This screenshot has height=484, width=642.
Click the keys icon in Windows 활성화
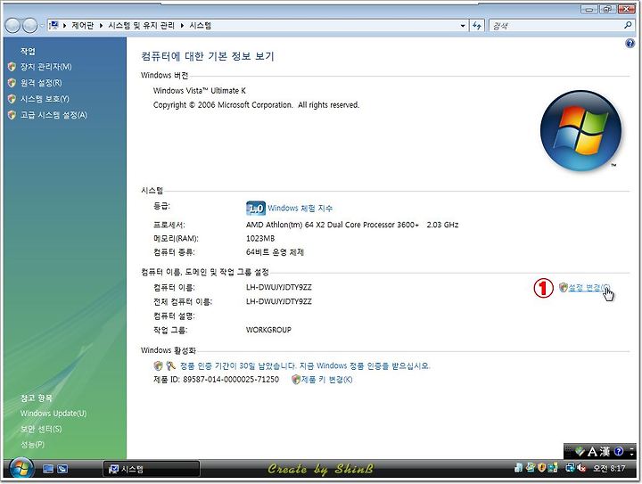pyautogui.click(x=170, y=365)
